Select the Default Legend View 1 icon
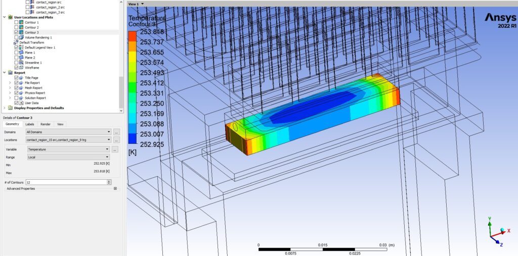Viewport: 518px width, 256px height. click(x=21, y=47)
